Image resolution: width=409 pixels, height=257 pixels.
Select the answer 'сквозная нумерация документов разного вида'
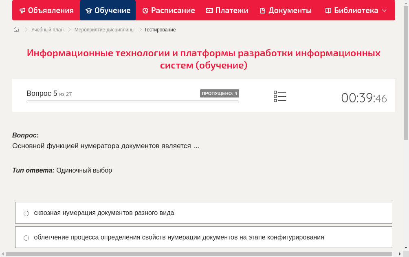pyautogui.click(x=26, y=213)
